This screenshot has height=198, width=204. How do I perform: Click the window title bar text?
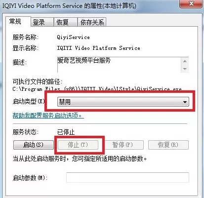coord(69,6)
